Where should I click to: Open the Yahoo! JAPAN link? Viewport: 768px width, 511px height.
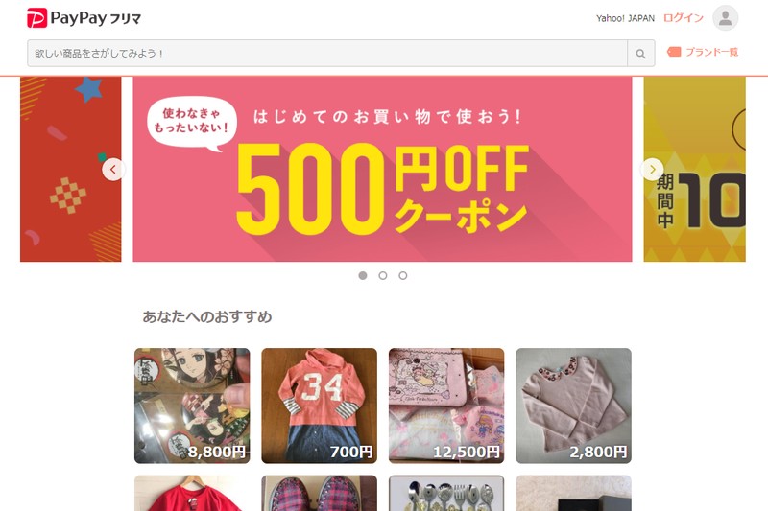tap(626, 18)
